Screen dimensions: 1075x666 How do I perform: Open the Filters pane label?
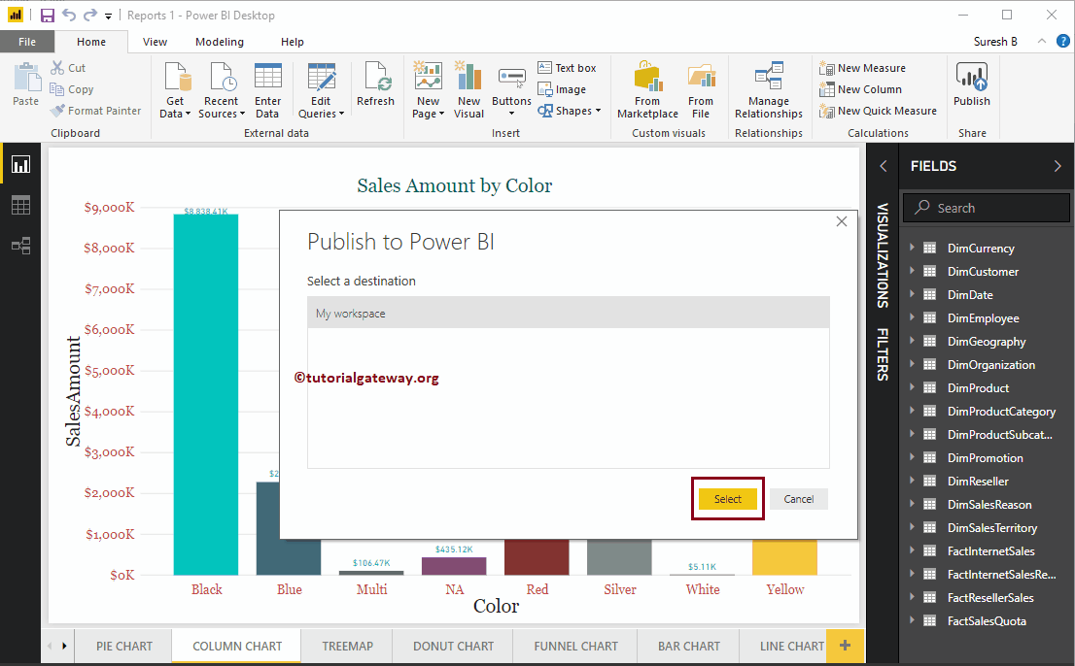pyautogui.click(x=883, y=354)
